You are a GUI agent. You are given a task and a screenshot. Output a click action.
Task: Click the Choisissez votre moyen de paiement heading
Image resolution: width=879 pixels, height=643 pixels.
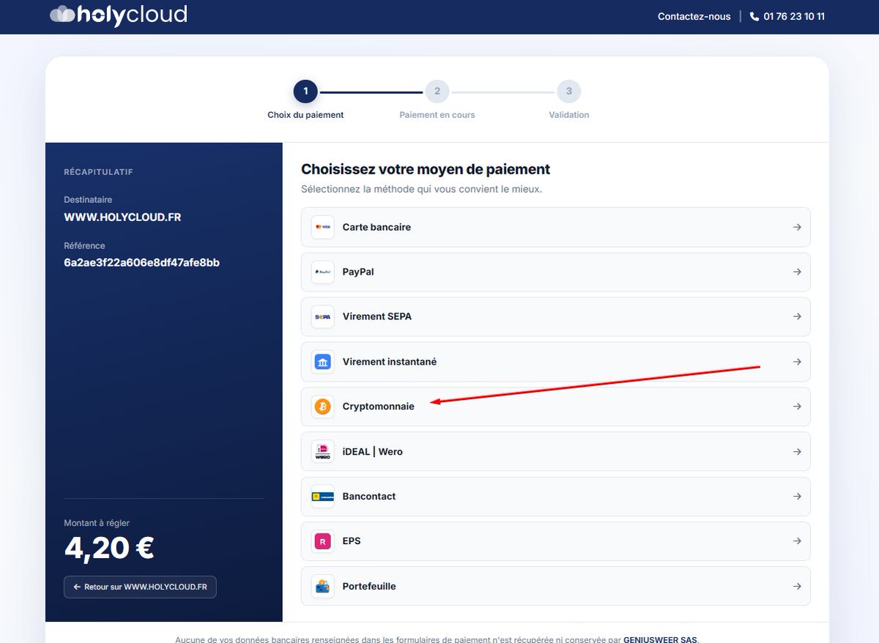point(426,169)
